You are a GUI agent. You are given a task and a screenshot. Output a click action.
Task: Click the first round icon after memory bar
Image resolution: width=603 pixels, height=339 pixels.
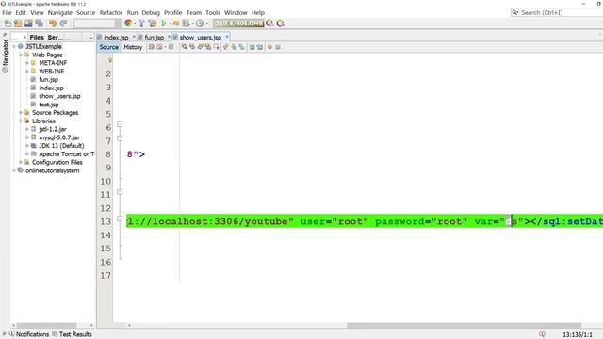point(270,24)
